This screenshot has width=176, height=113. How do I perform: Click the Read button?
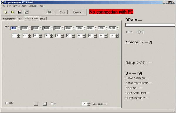coord(49,12)
